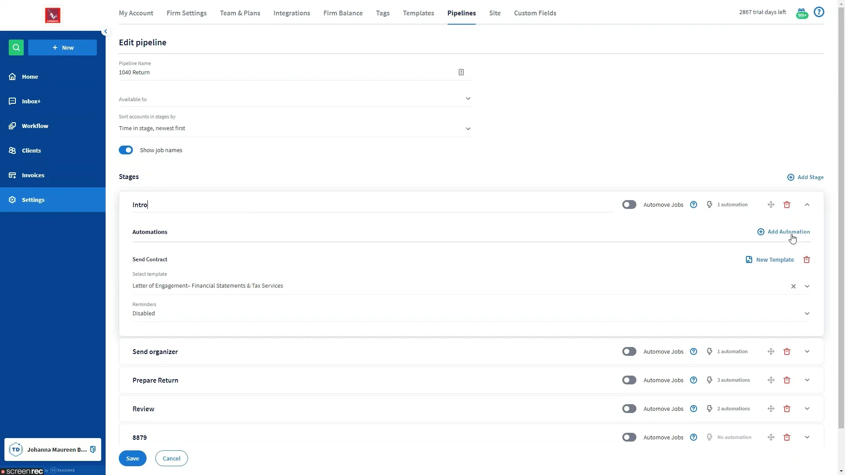Image resolution: width=845 pixels, height=475 pixels.
Task: Delete the 8879 stage
Action: (x=787, y=437)
